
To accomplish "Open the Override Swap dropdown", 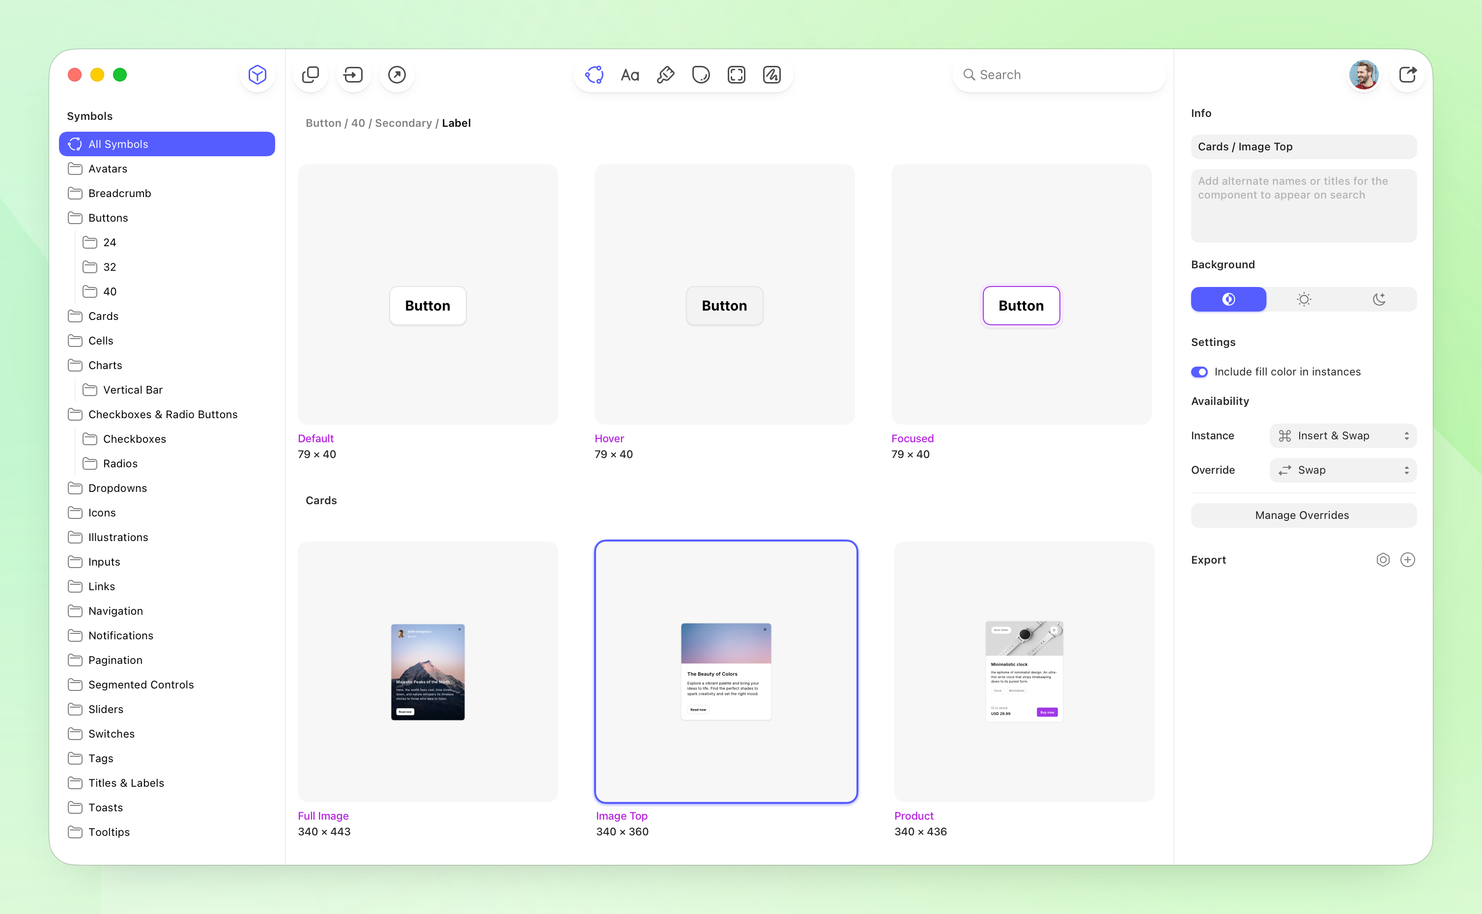I will 1343,470.
